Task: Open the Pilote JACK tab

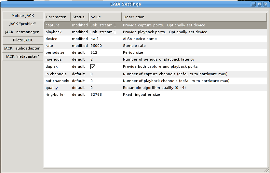Action: click(x=23, y=40)
